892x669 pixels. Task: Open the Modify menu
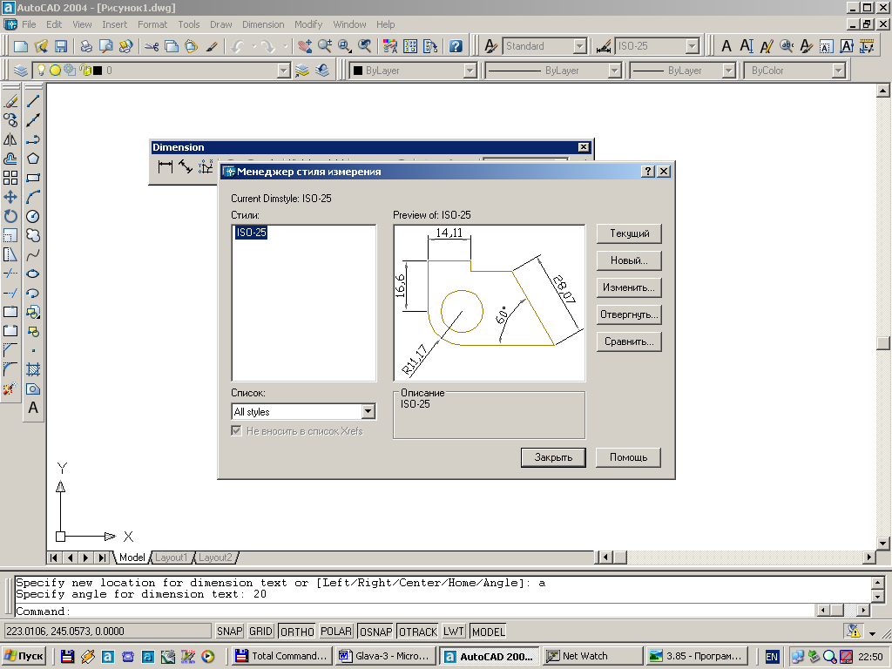[308, 24]
